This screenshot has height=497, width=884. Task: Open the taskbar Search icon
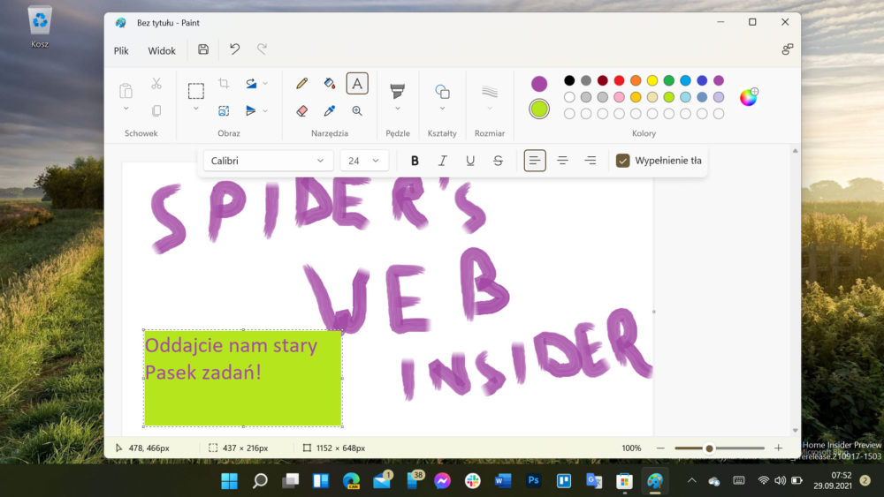coord(260,481)
